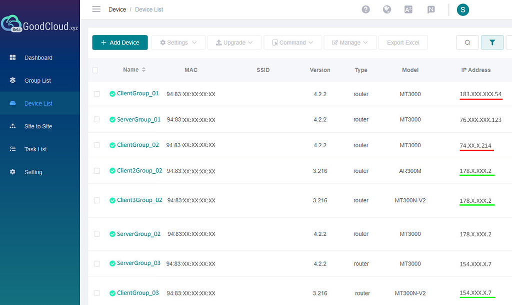
Task: Open the Client2Group_02 device link
Action: pyautogui.click(x=139, y=171)
